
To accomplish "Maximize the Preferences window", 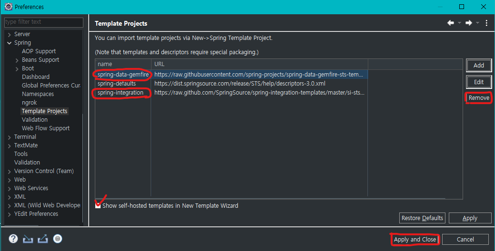I will [462, 7].
